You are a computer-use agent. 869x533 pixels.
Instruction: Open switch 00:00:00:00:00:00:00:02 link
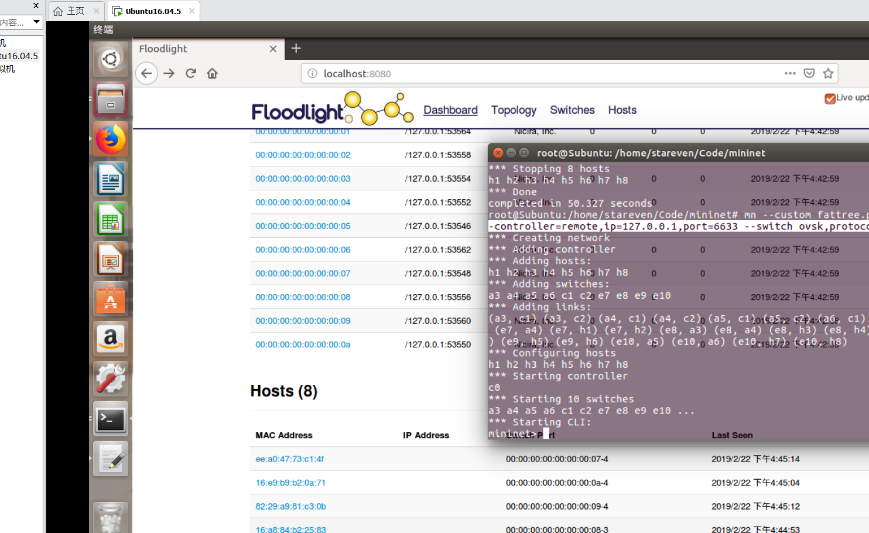[x=303, y=155]
